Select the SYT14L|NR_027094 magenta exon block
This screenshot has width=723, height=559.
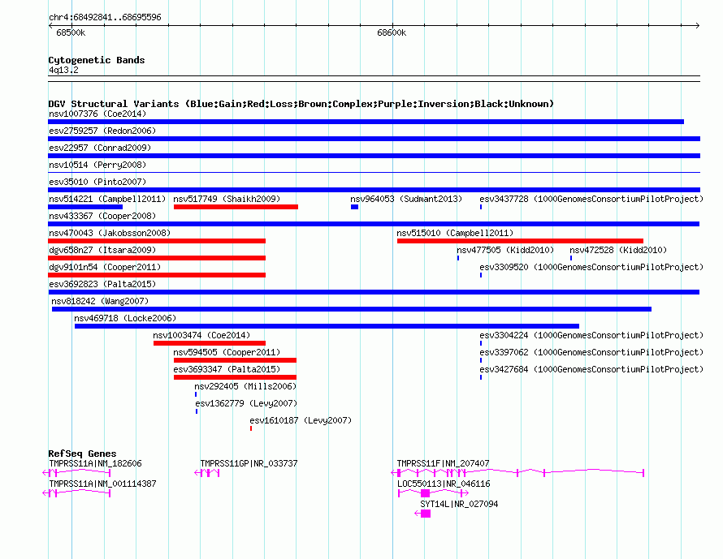click(426, 514)
